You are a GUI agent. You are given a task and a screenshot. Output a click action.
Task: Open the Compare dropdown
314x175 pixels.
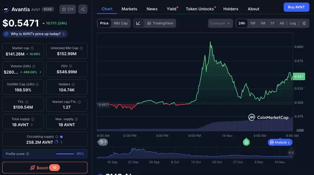pos(220,23)
